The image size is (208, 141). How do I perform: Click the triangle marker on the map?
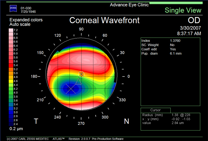pos(79,81)
